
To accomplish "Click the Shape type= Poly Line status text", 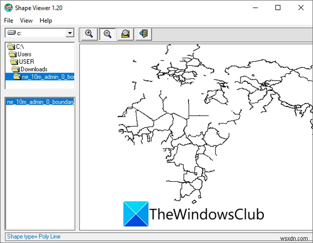I will [34, 237].
